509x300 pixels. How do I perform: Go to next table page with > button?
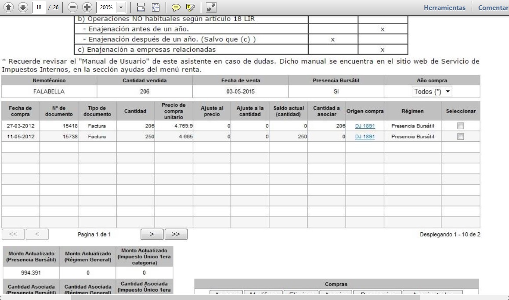click(152, 234)
